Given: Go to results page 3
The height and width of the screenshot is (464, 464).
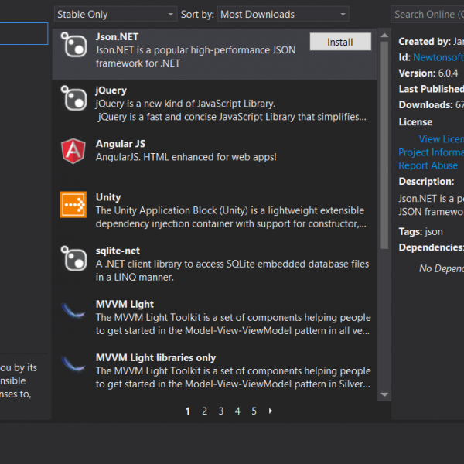Looking at the screenshot, I should 221,411.
